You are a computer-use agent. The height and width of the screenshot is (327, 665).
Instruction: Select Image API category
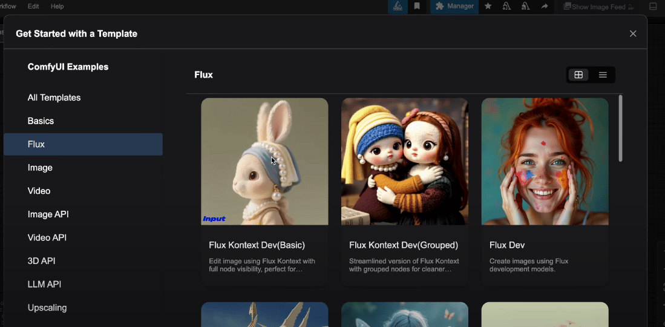(x=83, y=214)
